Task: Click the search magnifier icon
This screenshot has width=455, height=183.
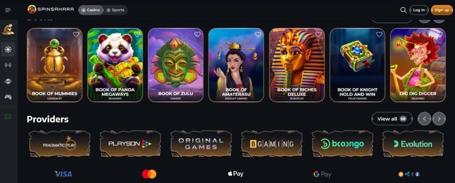Action: click(403, 10)
